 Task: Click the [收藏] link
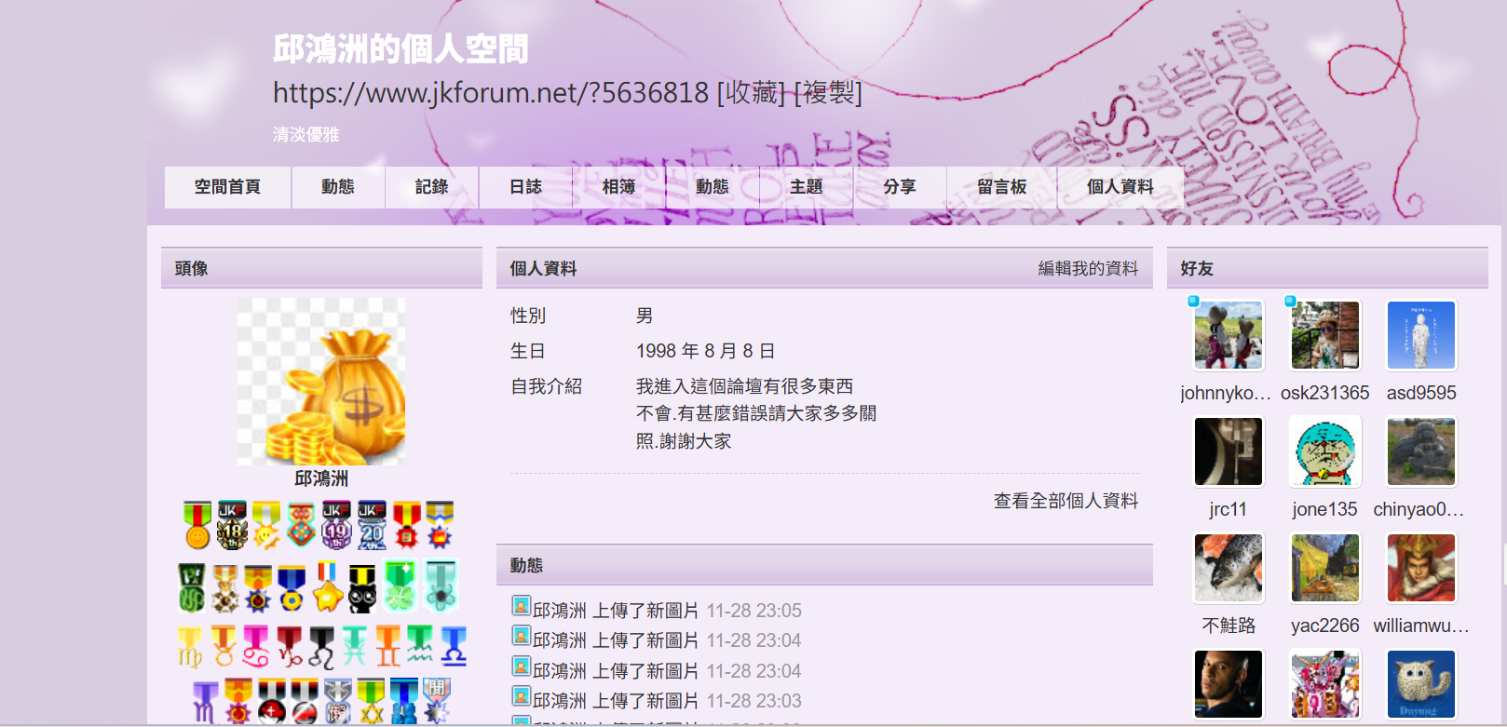[751, 92]
